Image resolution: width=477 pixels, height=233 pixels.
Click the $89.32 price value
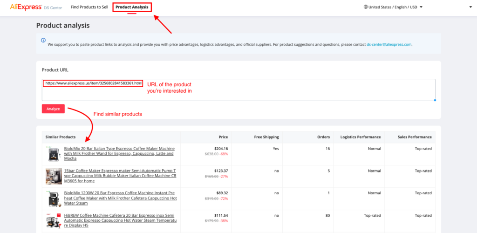click(x=222, y=193)
